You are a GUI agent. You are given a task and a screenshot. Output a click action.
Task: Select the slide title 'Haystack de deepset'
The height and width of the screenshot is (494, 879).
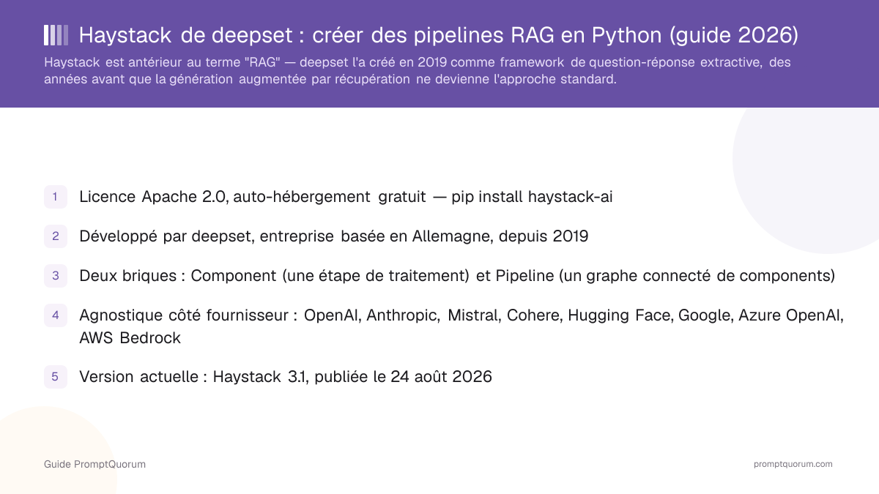[439, 35]
